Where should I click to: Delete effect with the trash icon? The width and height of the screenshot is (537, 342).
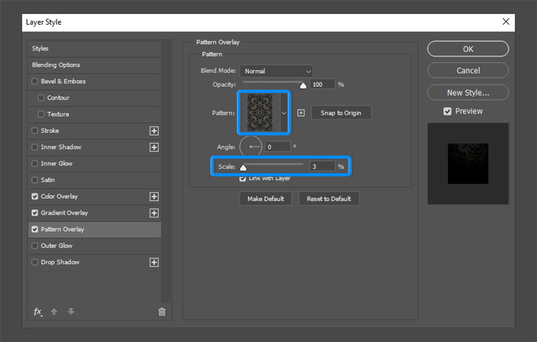pyautogui.click(x=162, y=311)
